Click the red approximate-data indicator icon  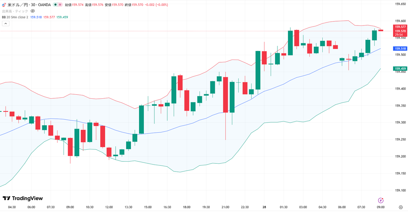tap(60, 5)
